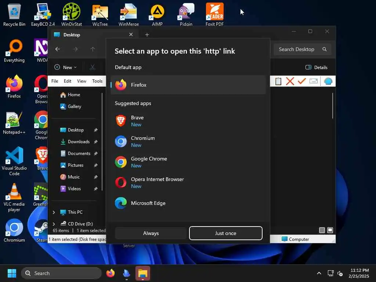Click the orange checkmark toolbar icon
376x282 pixels.
(302, 81)
